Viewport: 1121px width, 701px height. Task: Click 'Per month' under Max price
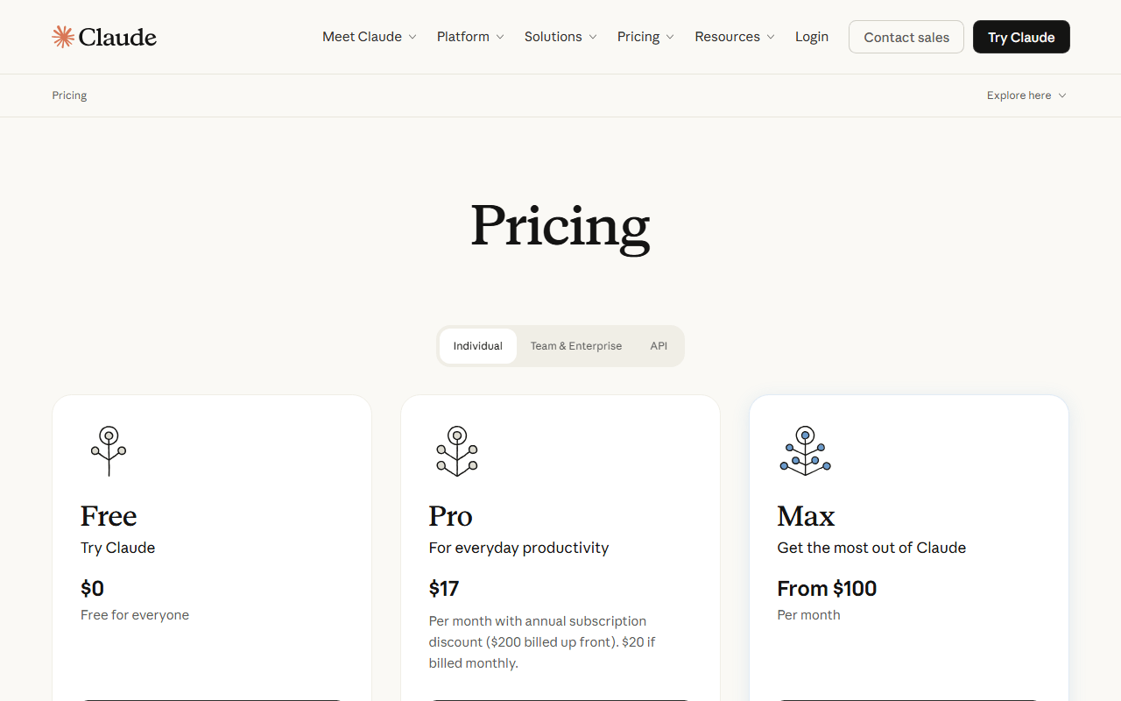808,615
